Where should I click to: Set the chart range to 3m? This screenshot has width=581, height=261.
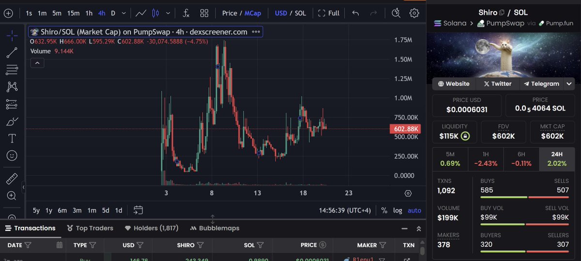pyautogui.click(x=77, y=211)
